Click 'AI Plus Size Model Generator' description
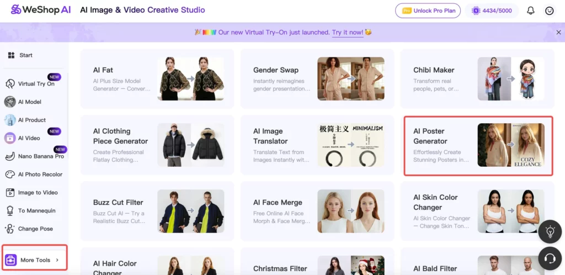565x275 pixels. [x=122, y=84]
